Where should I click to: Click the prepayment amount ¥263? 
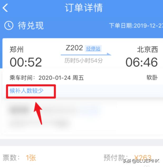143,158
